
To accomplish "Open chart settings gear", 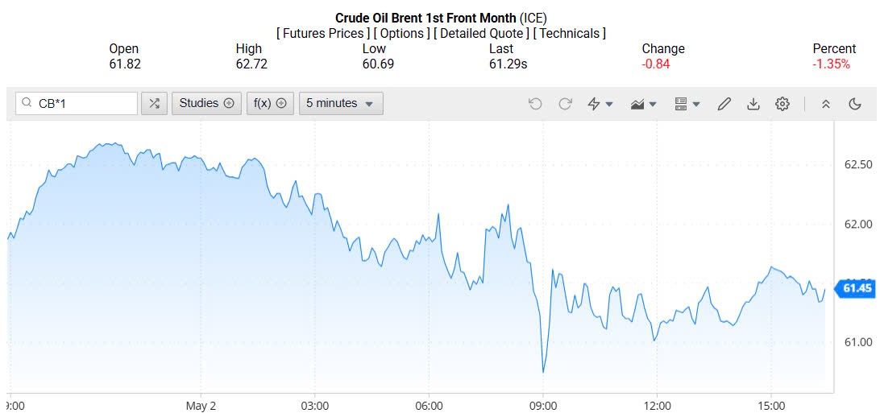I will pyautogui.click(x=782, y=104).
